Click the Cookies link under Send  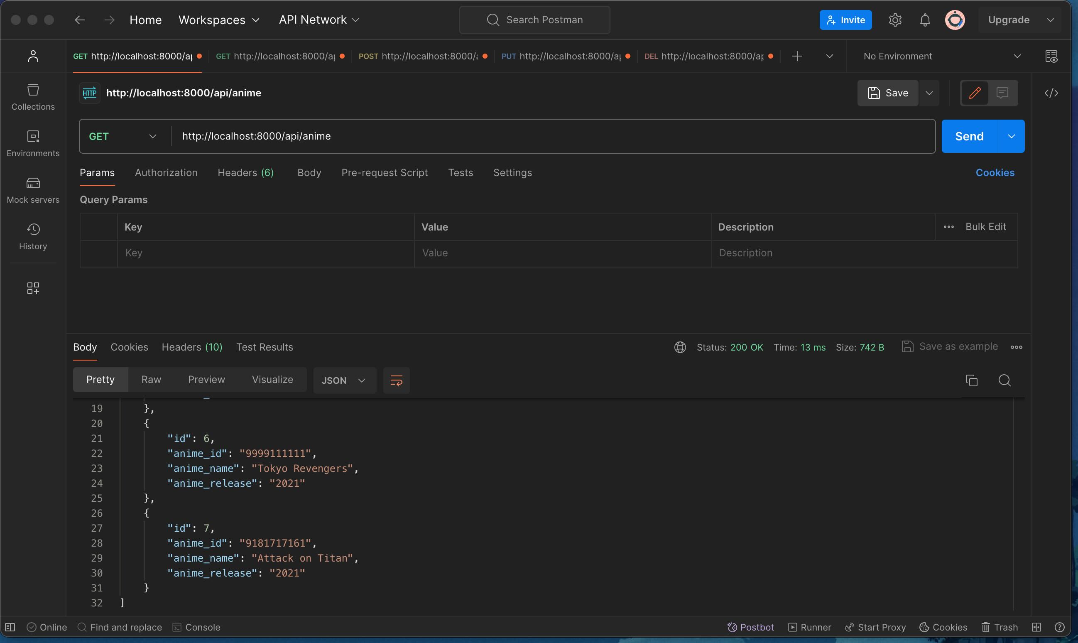click(995, 172)
